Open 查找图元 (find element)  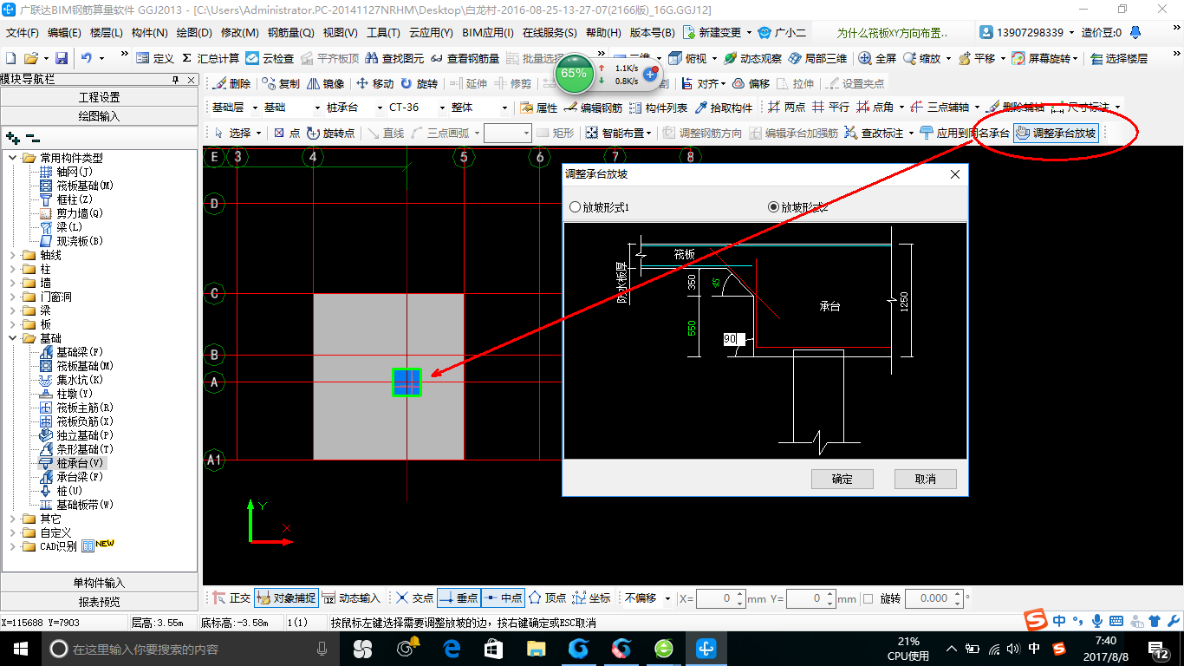point(395,58)
